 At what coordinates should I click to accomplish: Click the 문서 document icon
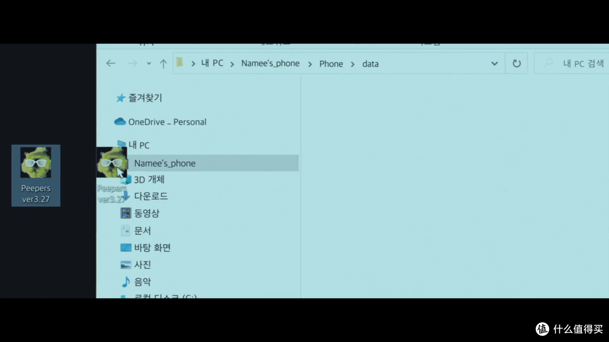tap(125, 231)
